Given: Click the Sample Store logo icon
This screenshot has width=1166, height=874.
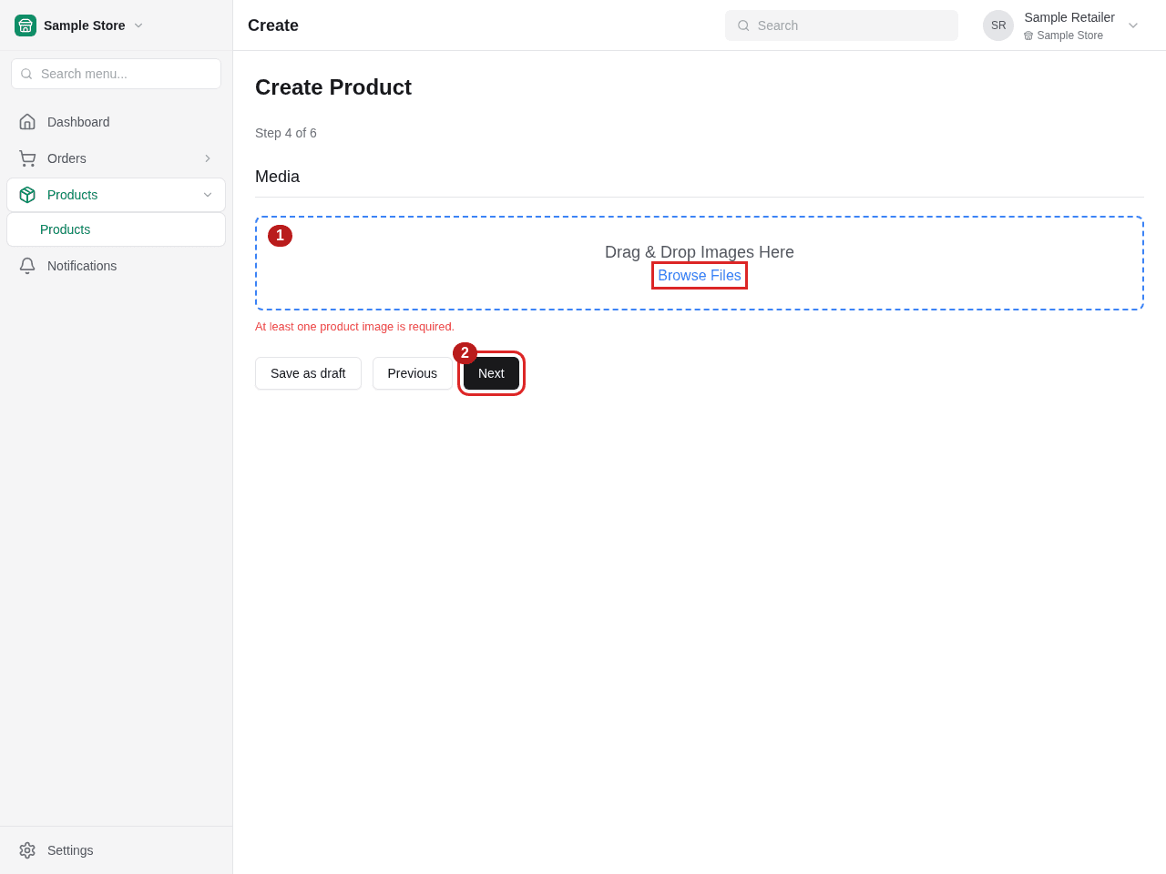Looking at the screenshot, I should (26, 25).
